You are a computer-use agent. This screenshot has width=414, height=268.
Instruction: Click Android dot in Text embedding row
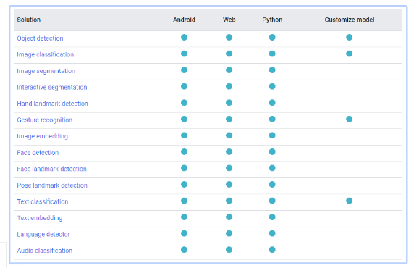coord(184,217)
